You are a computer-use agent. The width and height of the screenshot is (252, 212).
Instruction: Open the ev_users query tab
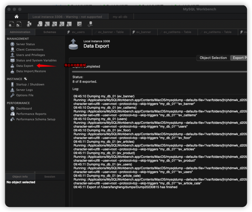(78, 32)
